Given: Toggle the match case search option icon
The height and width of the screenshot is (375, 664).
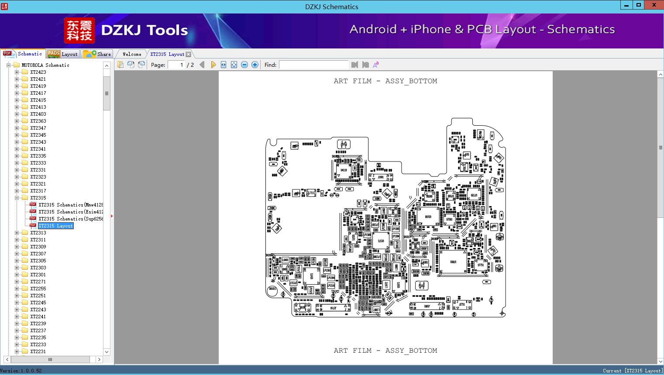Looking at the screenshot, I should click(x=376, y=65).
